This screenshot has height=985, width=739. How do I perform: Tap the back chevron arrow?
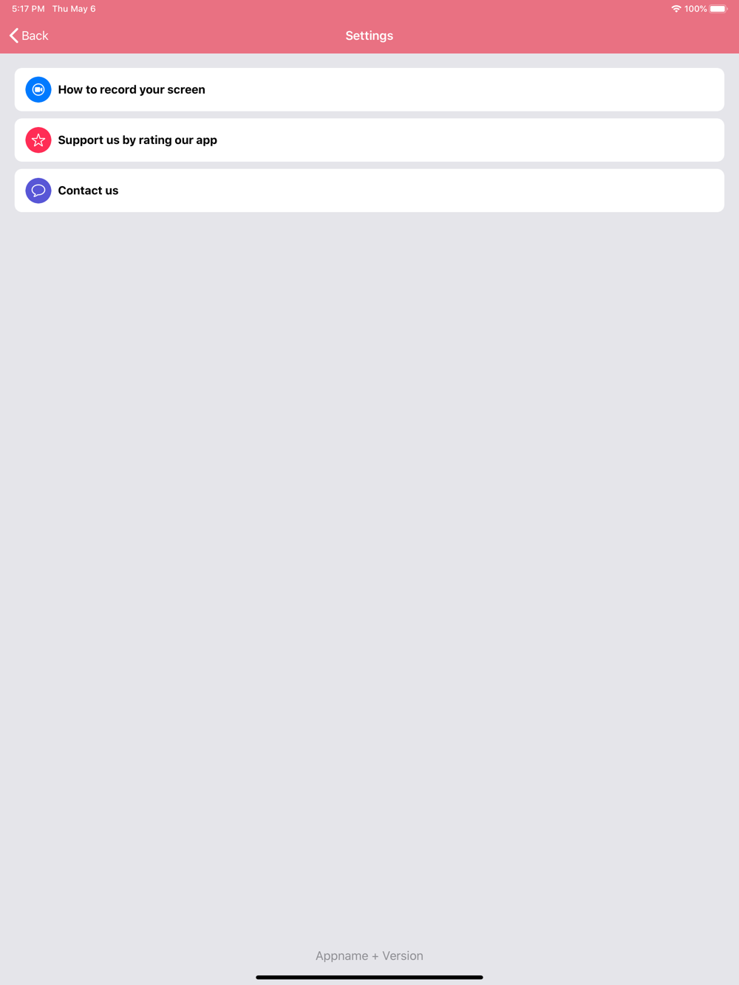pyautogui.click(x=14, y=35)
